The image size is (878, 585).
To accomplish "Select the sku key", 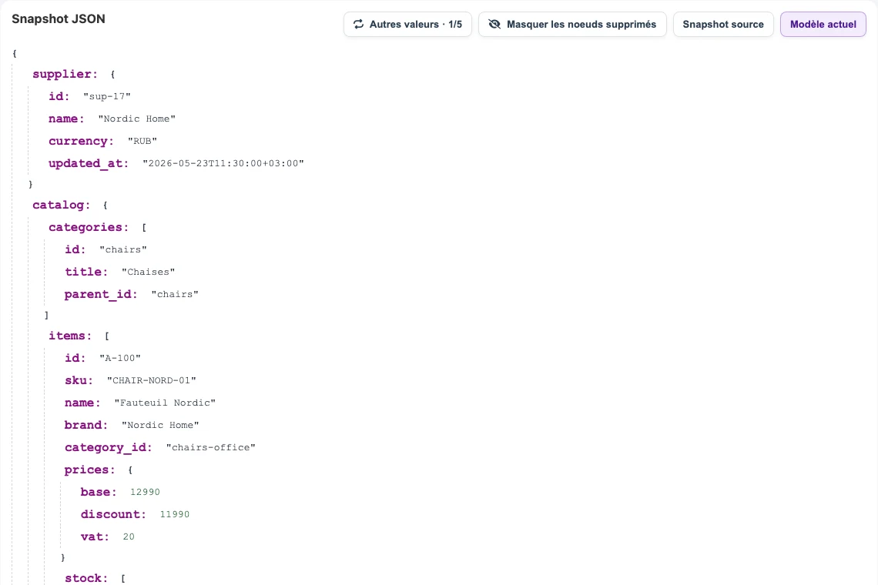I will [x=79, y=381].
